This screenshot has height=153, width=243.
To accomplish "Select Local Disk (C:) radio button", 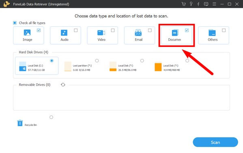I will coord(52,61).
